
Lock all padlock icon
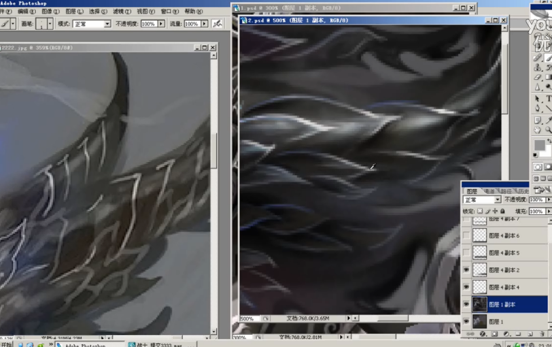click(x=503, y=211)
